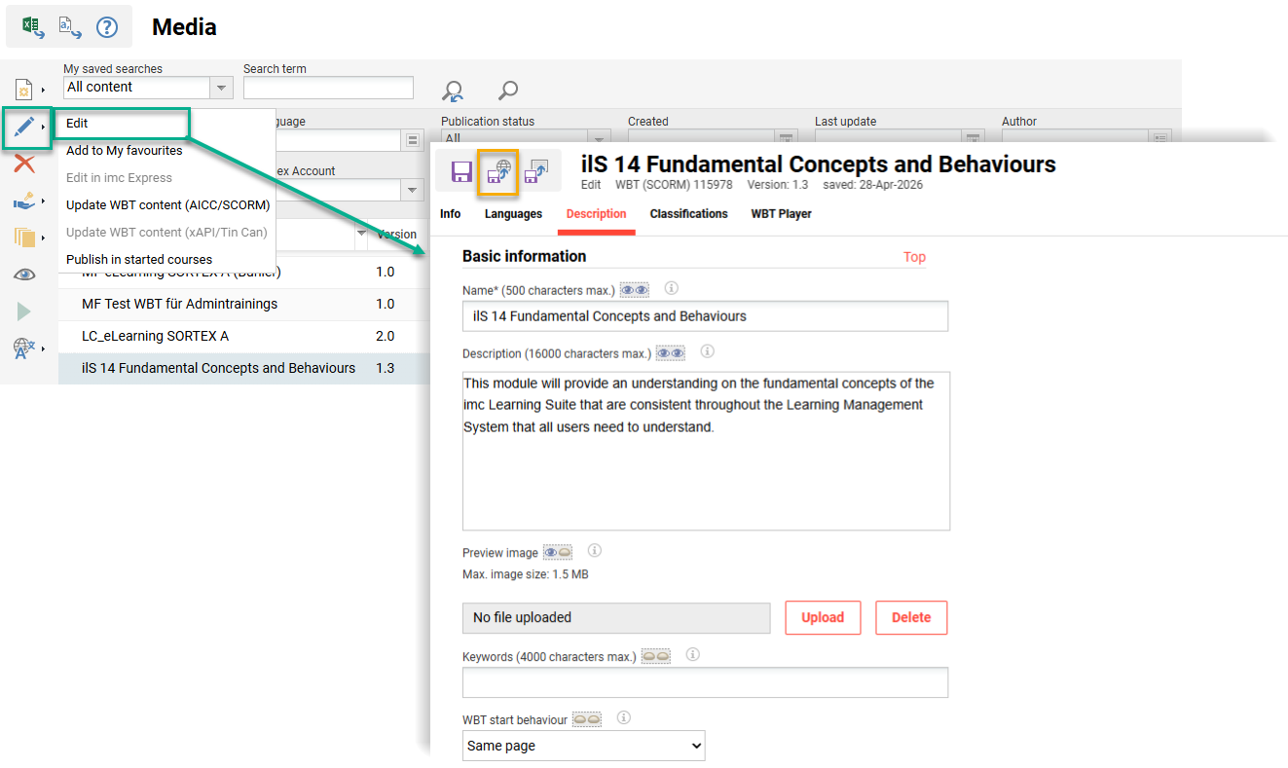Expand the Publication status dropdown
The image size is (1288, 768).
[x=598, y=137]
